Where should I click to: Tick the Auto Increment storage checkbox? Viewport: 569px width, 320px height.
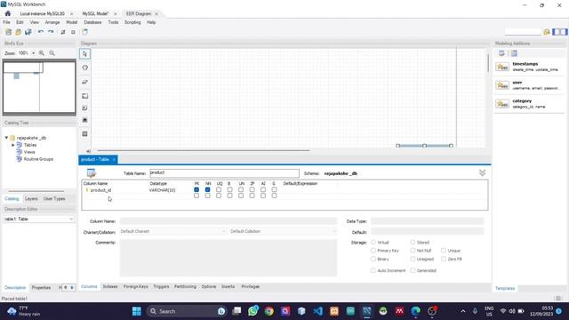click(x=373, y=270)
